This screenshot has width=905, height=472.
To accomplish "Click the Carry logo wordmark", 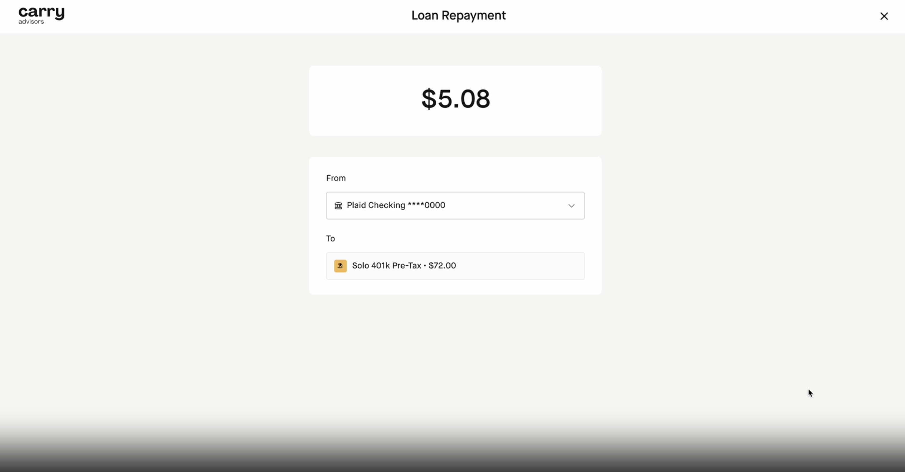I will [x=41, y=13].
